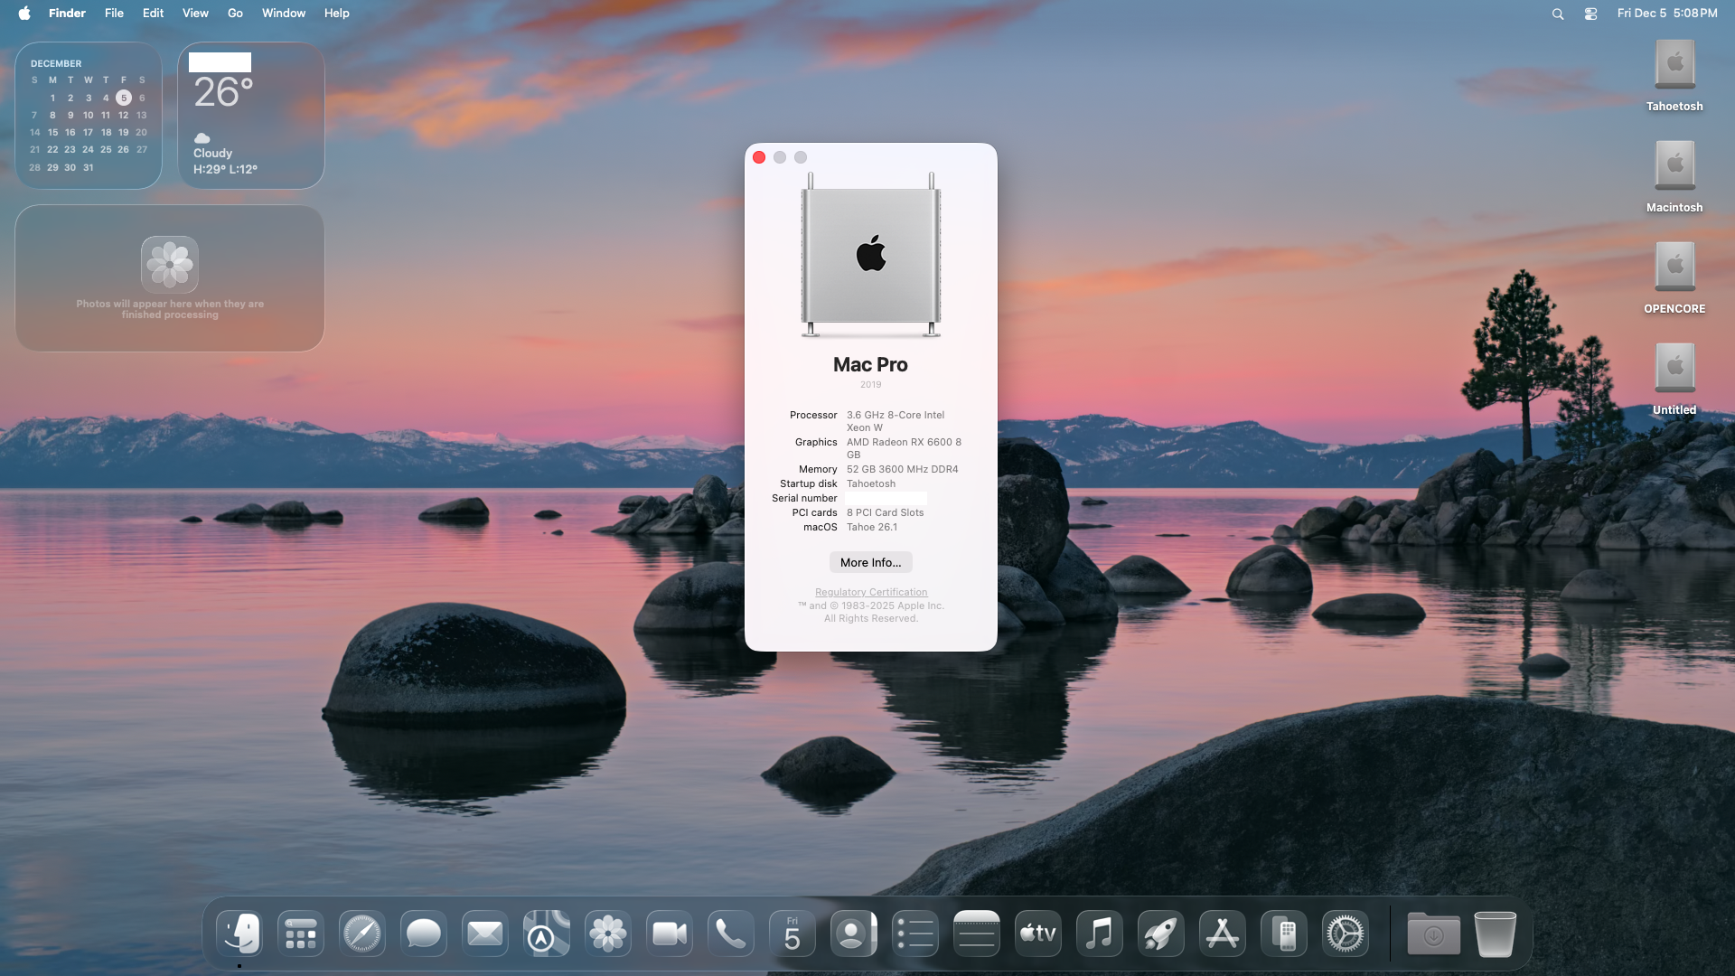
Task: Open Safari from the dock
Action: pyautogui.click(x=361, y=934)
